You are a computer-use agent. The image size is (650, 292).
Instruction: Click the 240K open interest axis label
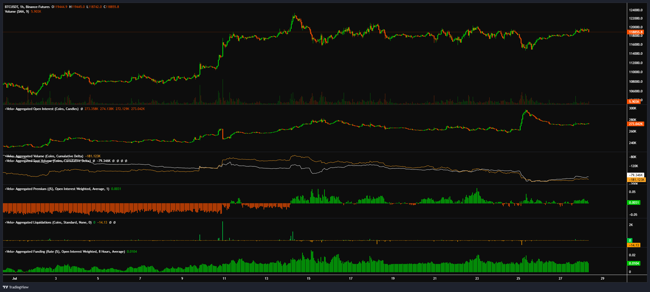pyautogui.click(x=633, y=143)
